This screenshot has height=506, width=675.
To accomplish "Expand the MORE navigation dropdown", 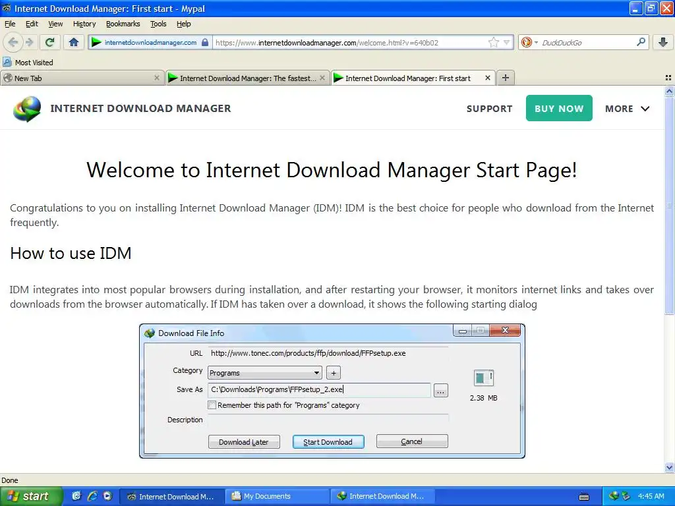I will [x=628, y=109].
